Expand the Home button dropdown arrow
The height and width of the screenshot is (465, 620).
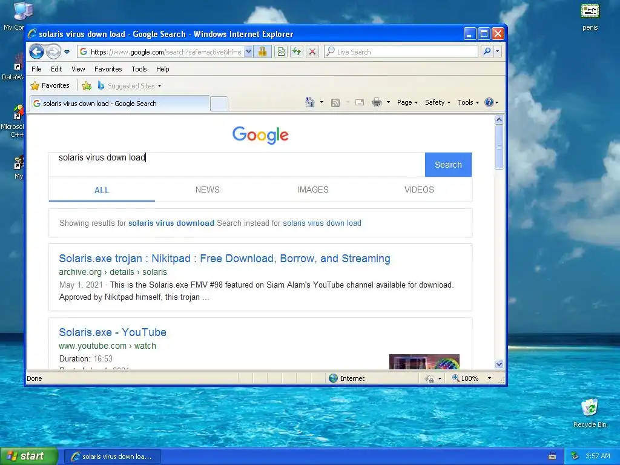(x=322, y=102)
